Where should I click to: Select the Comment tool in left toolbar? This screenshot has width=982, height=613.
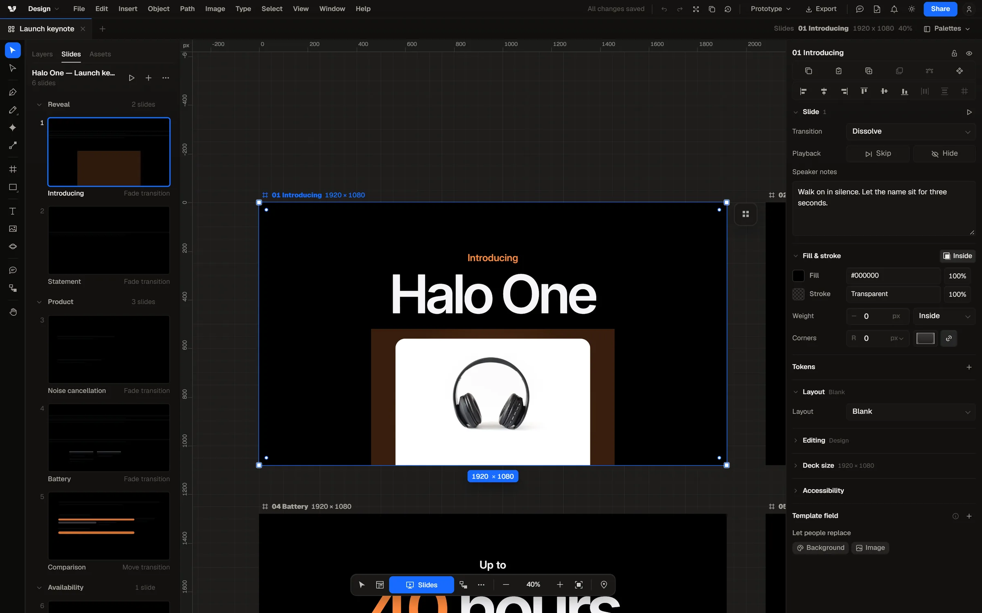[x=13, y=270]
